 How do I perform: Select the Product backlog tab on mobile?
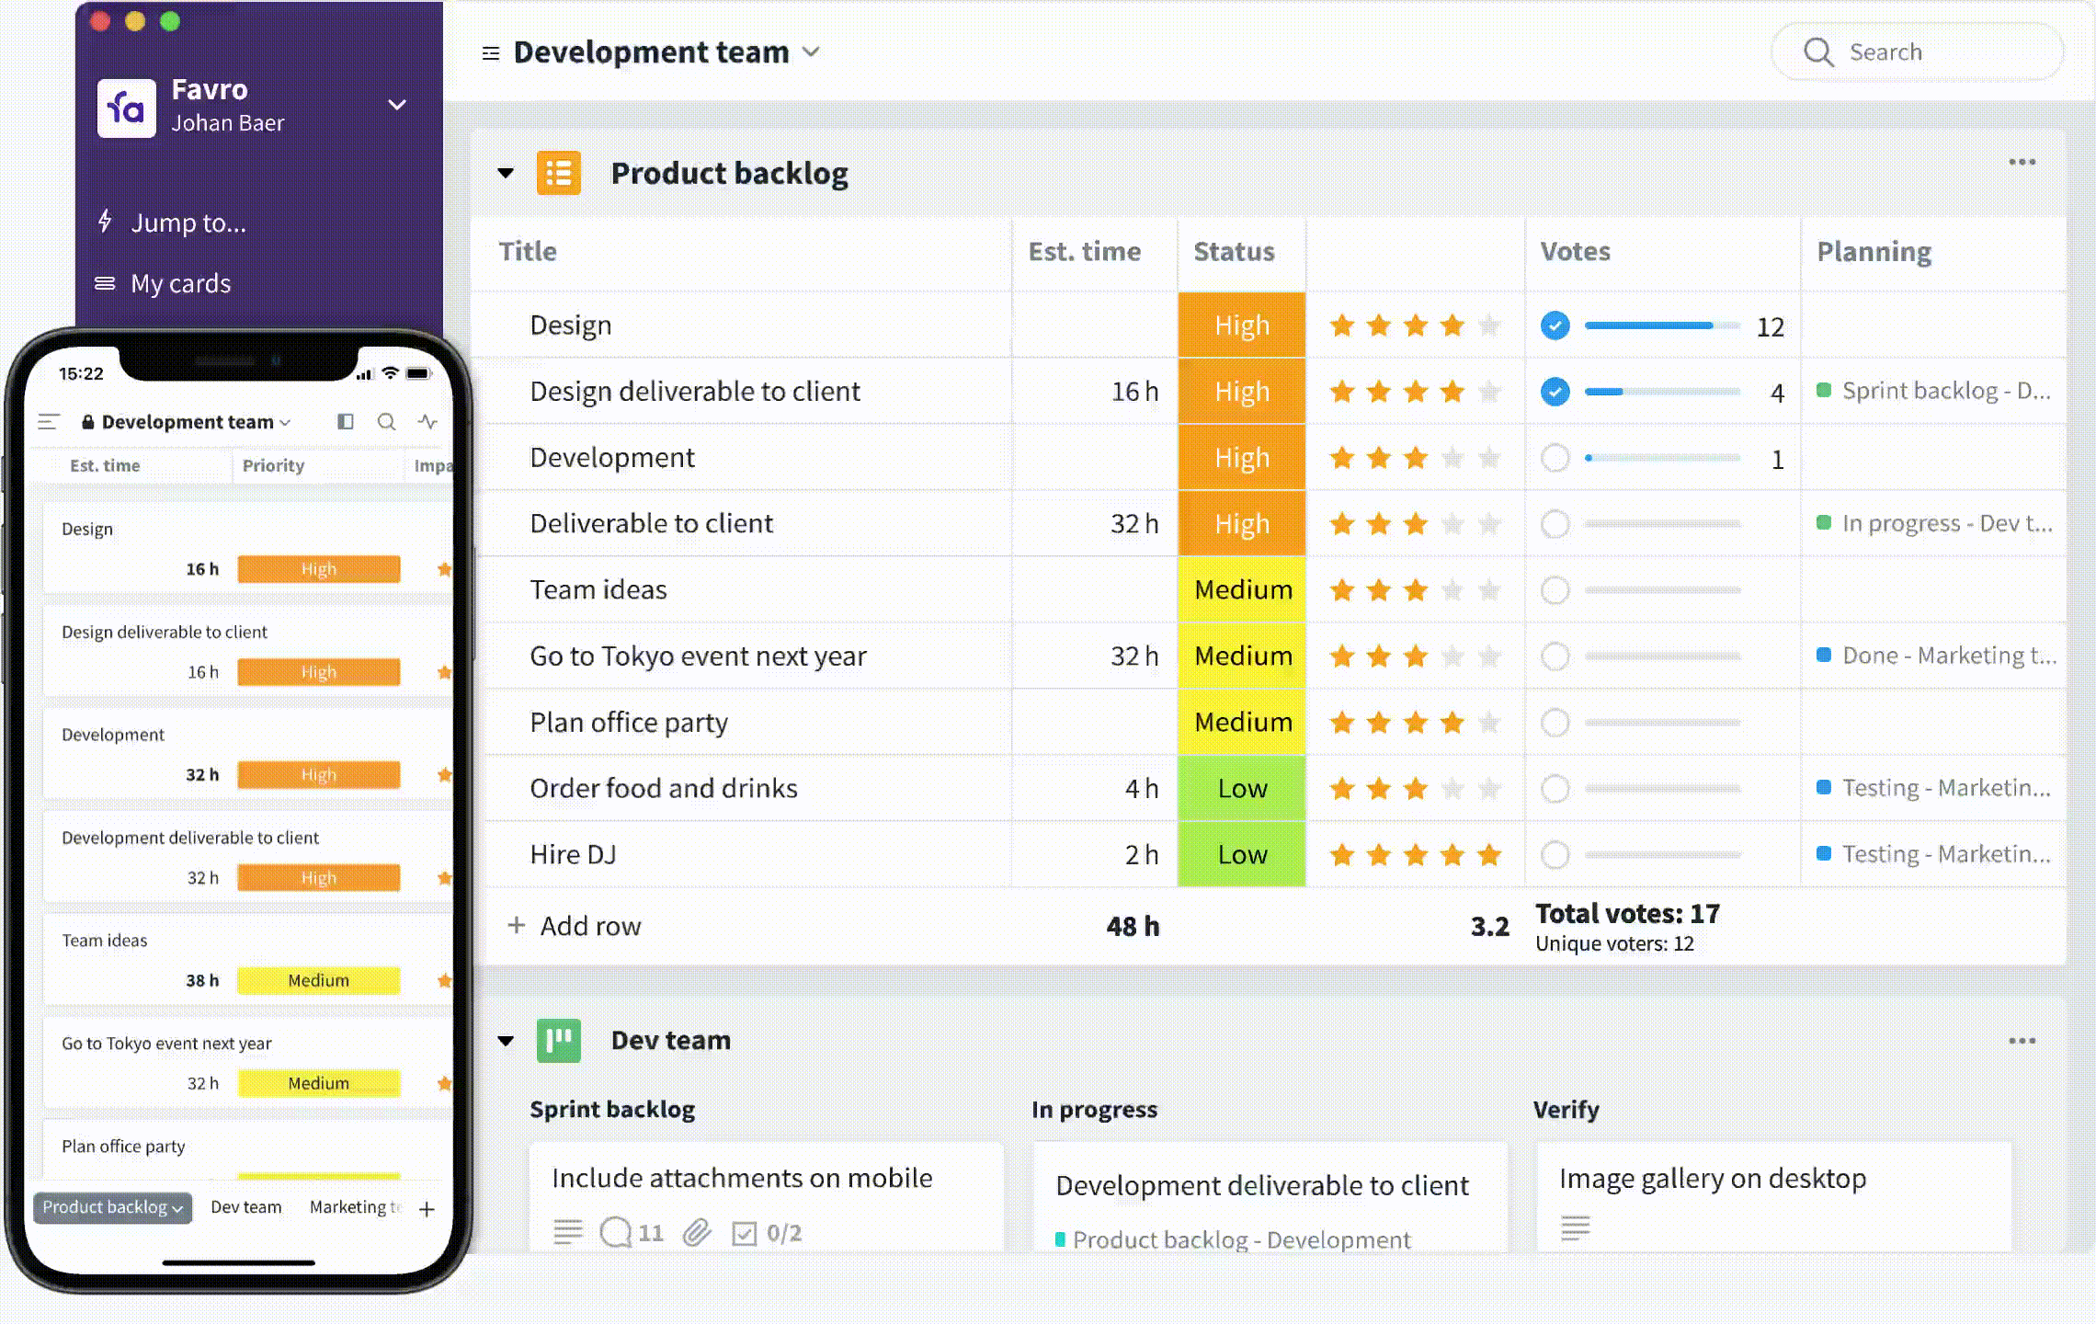pos(113,1206)
